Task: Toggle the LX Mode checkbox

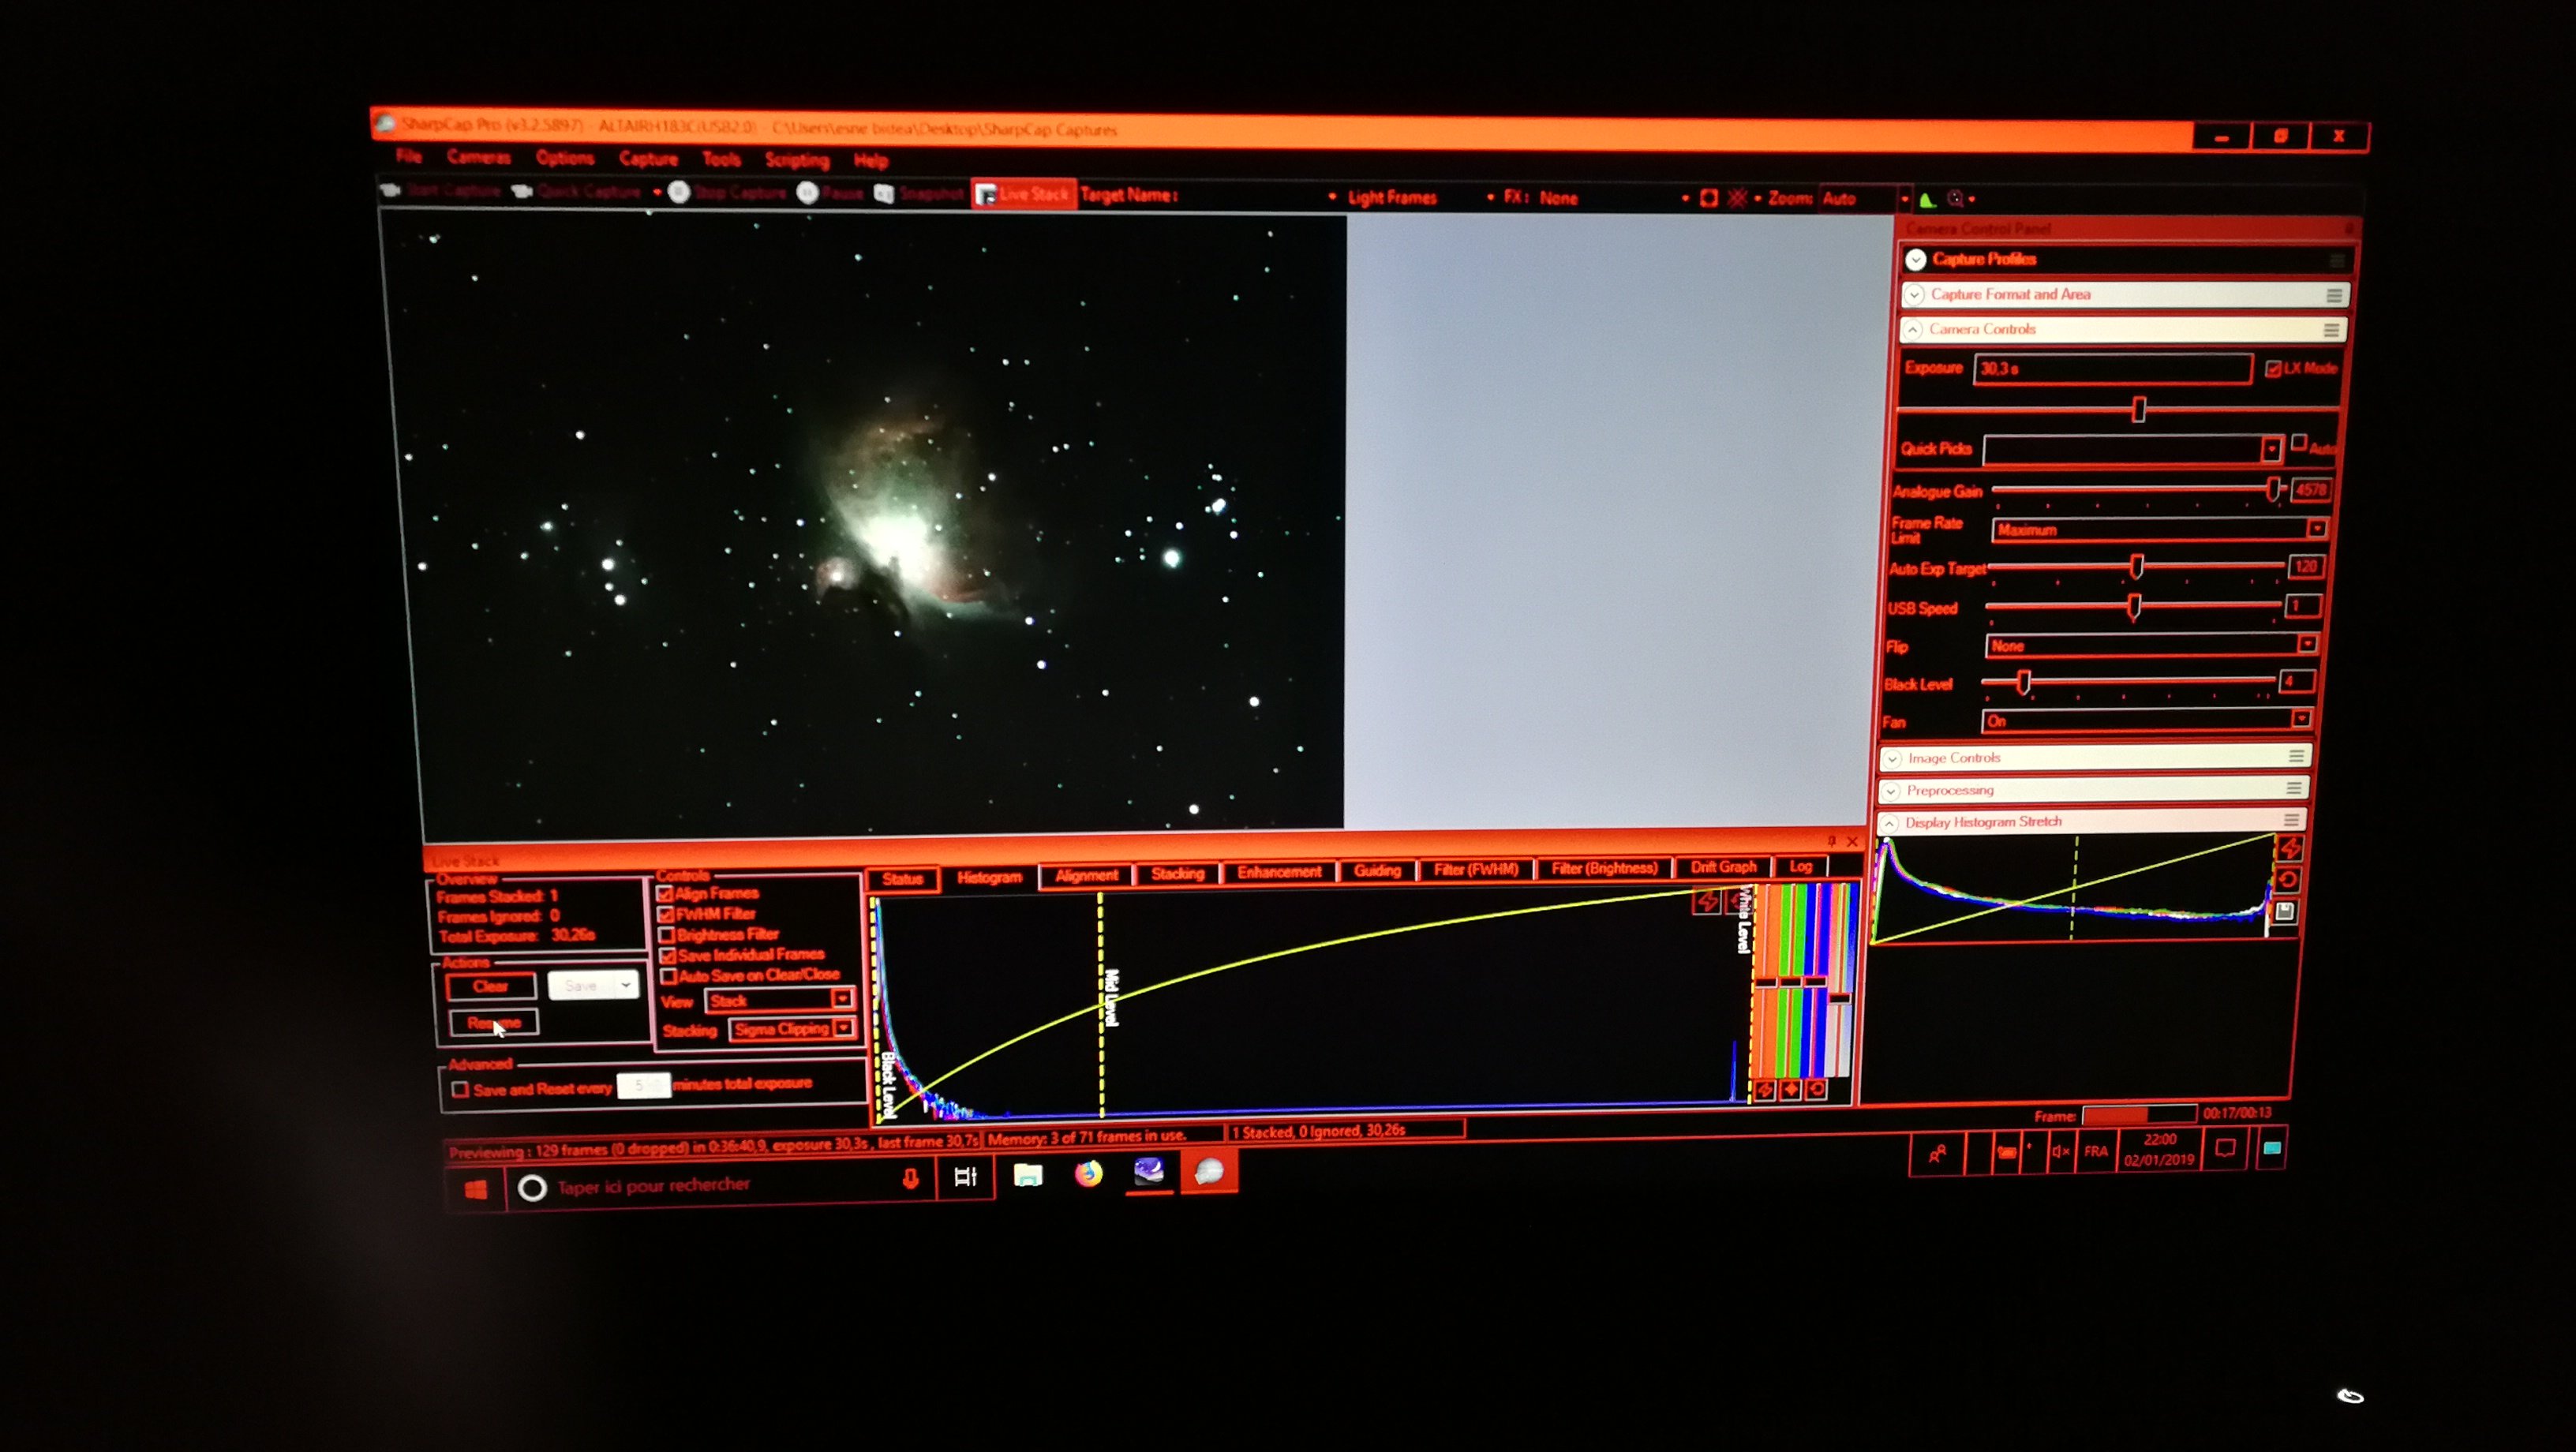Action: point(2273,369)
